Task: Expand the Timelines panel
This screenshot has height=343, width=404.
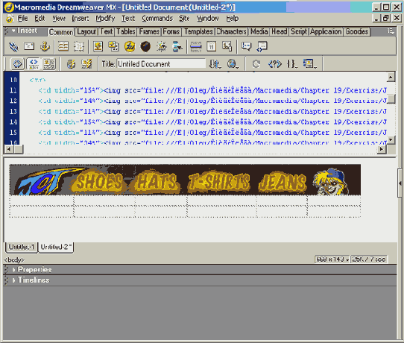Action: pos(13,280)
